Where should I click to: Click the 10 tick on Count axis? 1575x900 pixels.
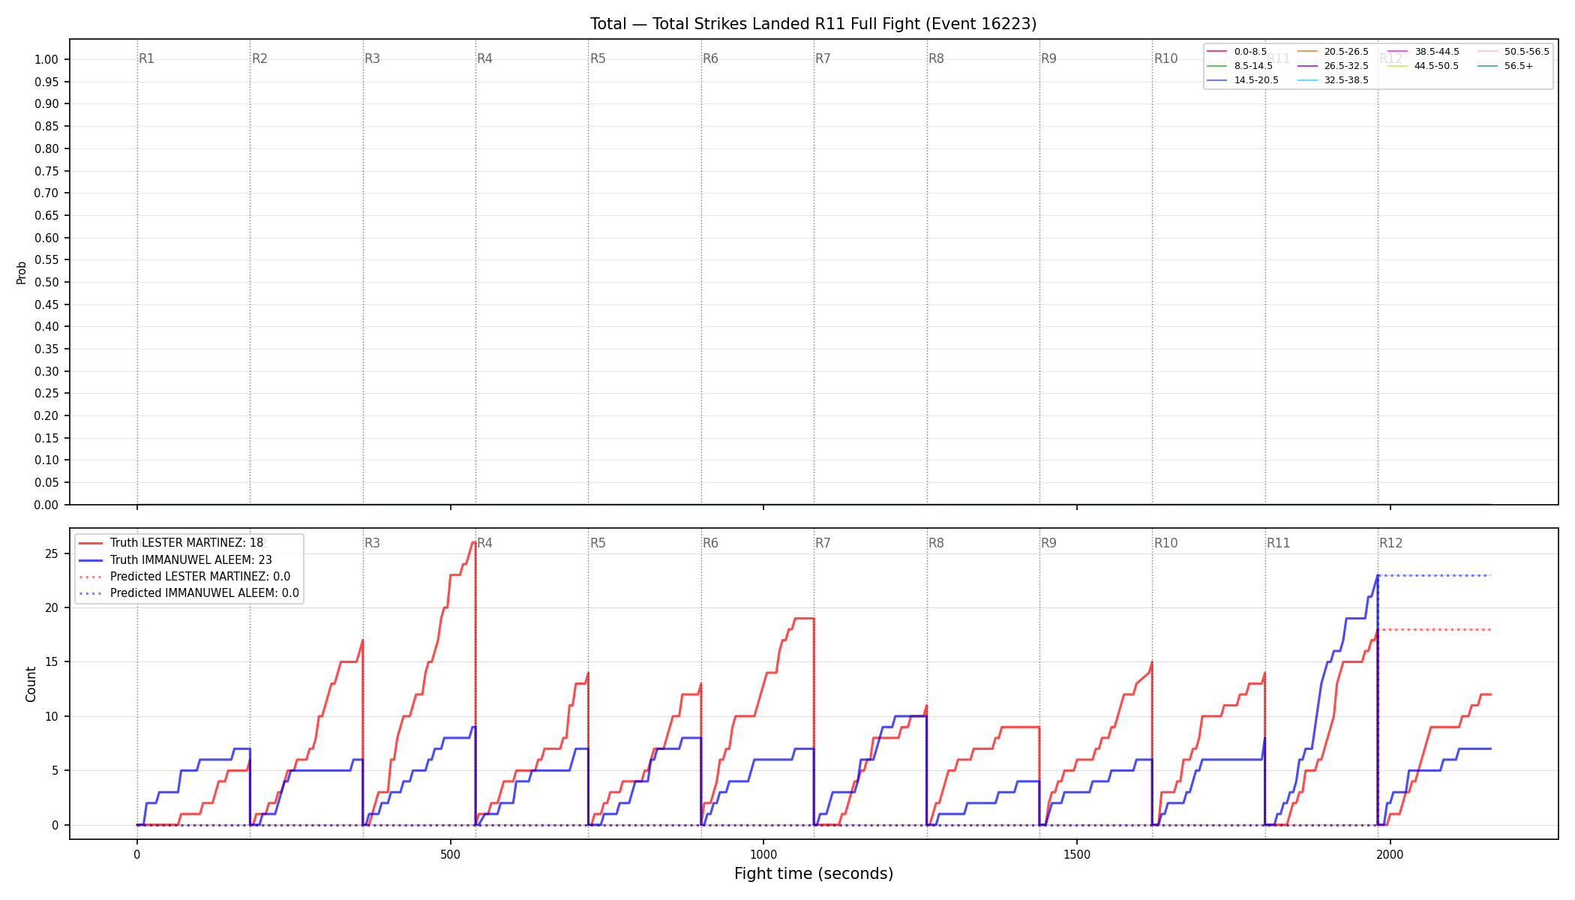click(x=52, y=716)
